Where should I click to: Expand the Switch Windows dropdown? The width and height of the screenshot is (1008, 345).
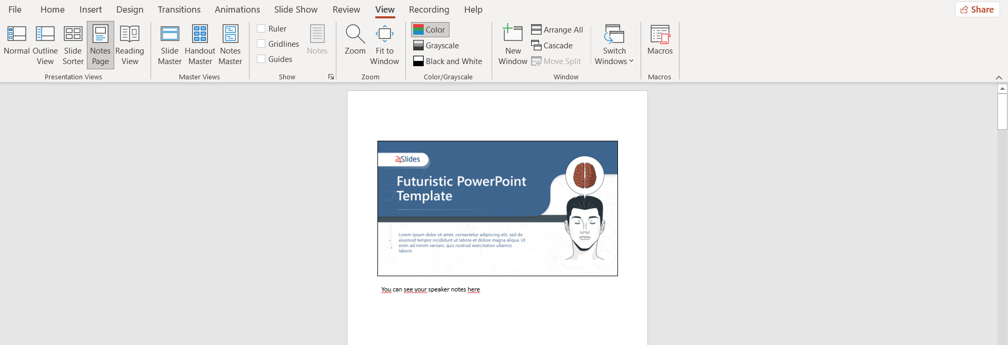pos(614,45)
